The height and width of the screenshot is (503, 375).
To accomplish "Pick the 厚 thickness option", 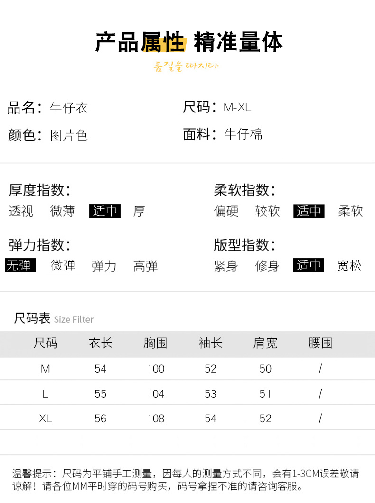I will coord(139,211).
